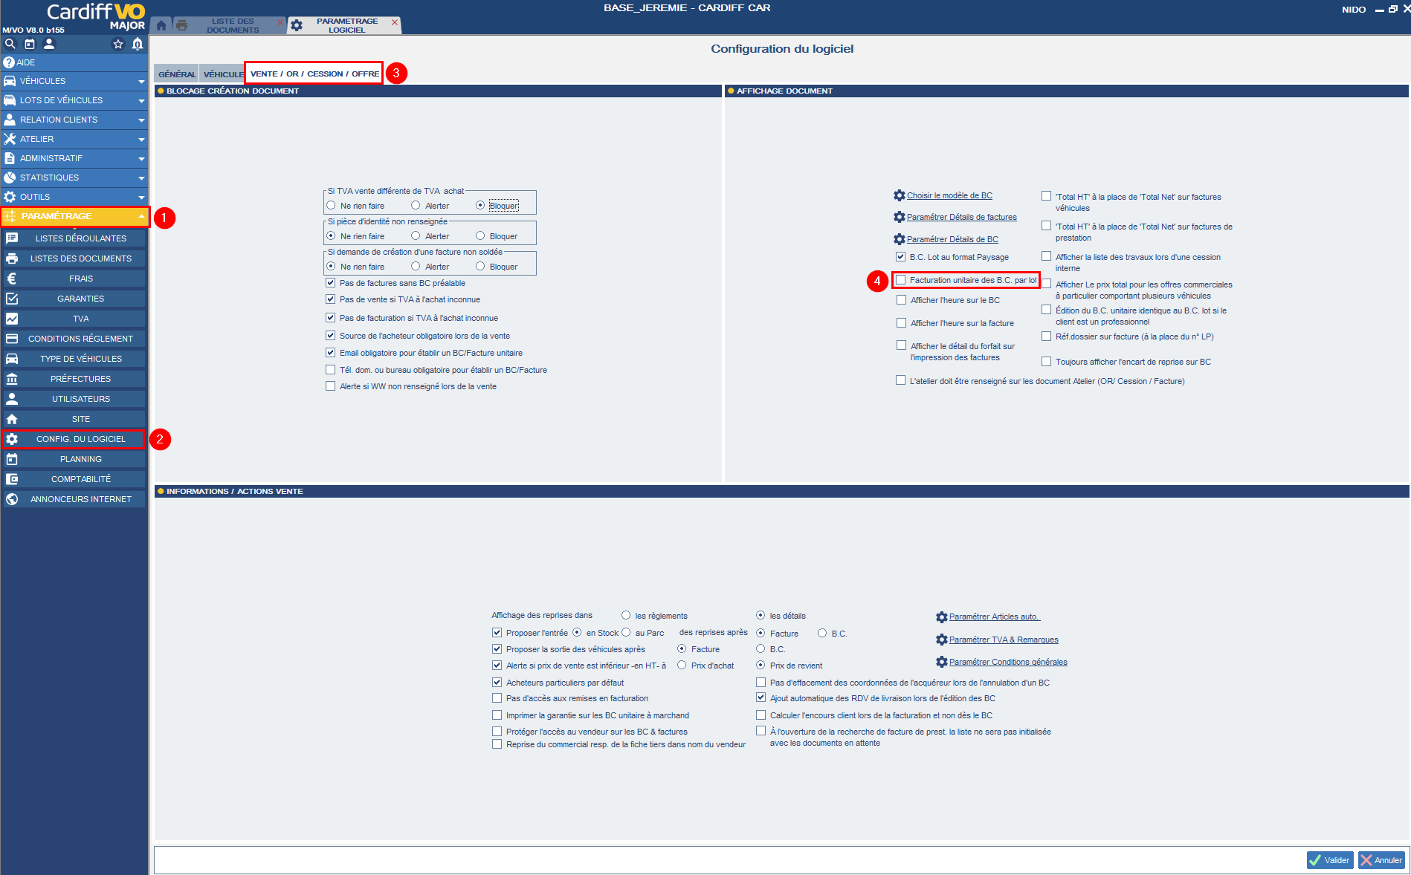Screen dimensions: 1411x875
Task: Open Paramétrer Détails de factures link
Action: 962,217
